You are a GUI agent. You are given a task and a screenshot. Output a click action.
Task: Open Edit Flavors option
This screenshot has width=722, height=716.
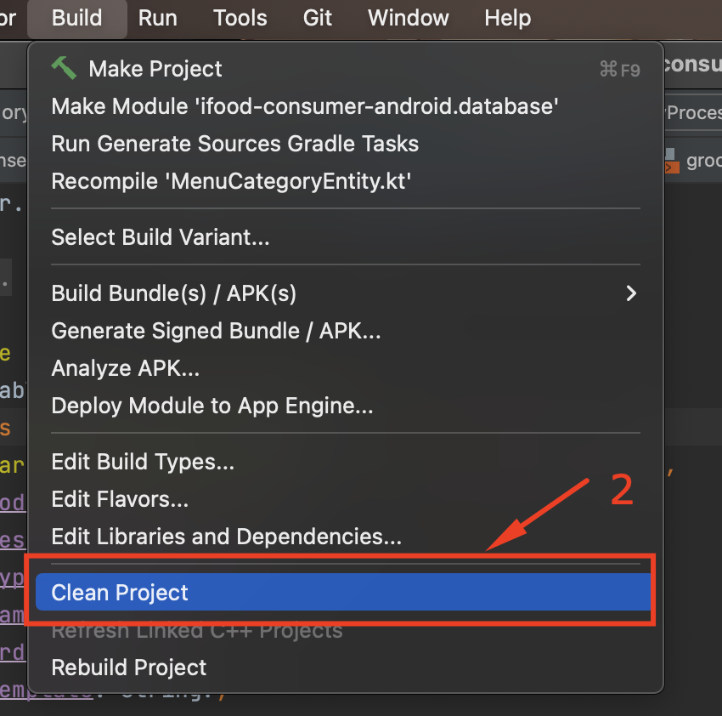(x=120, y=499)
